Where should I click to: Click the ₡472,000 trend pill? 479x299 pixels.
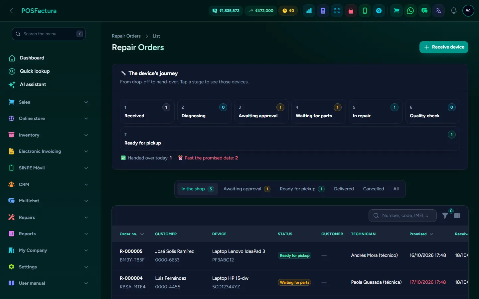(x=261, y=11)
